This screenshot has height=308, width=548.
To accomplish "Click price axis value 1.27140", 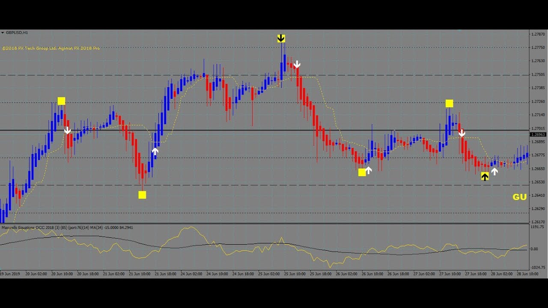I will click(x=537, y=115).
